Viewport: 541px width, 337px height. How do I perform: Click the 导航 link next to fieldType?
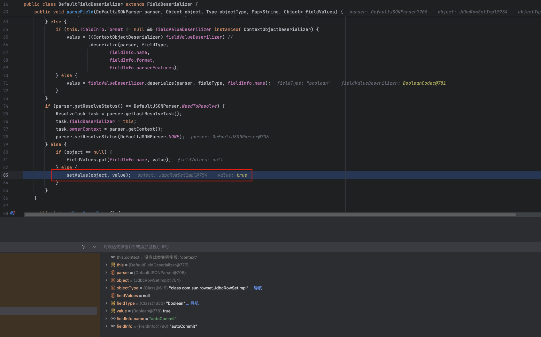pyautogui.click(x=195, y=303)
